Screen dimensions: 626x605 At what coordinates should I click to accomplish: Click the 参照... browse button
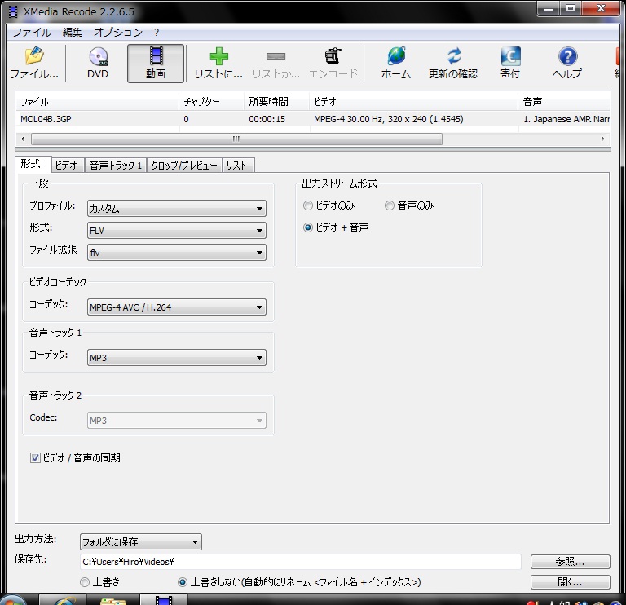570,562
